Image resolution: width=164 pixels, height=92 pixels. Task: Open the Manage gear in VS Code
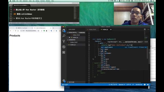[64, 81]
